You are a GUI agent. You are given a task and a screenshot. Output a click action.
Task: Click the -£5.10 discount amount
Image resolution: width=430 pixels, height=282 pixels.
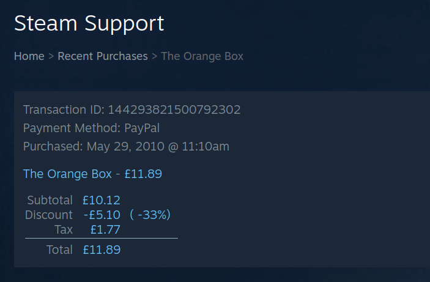coord(102,215)
